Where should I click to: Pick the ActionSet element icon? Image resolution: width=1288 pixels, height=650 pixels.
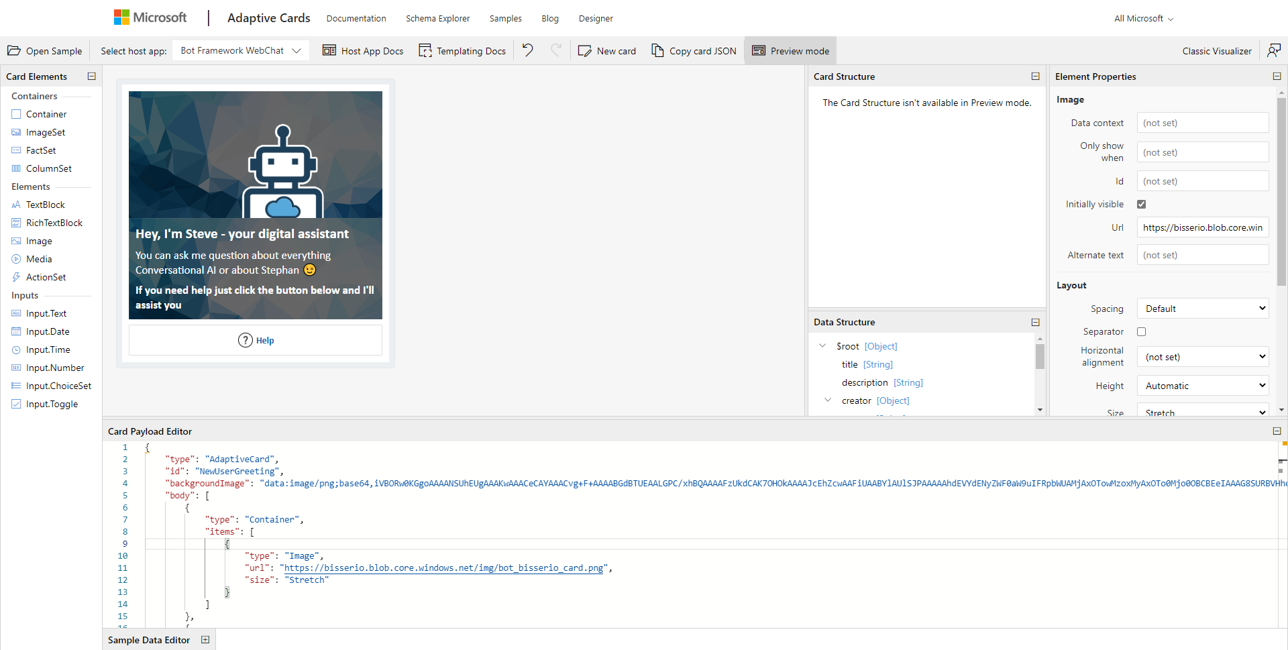[x=17, y=277]
